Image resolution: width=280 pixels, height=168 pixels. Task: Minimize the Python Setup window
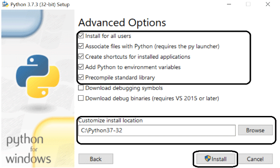(x=229, y=4)
